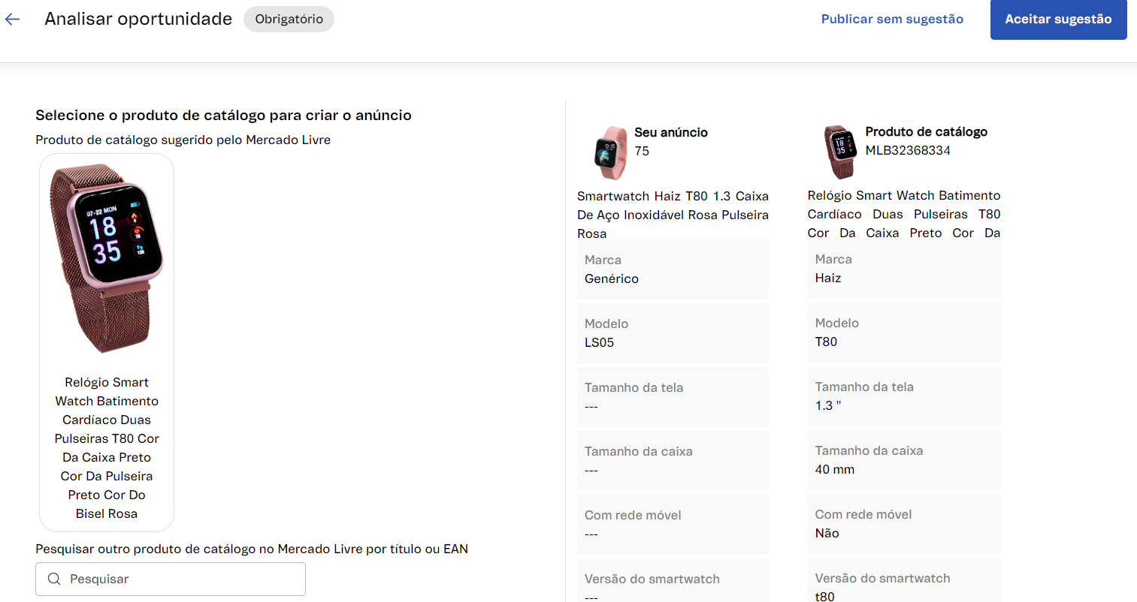Click the magnifying glass search icon
This screenshot has width=1137, height=602.
point(54,579)
